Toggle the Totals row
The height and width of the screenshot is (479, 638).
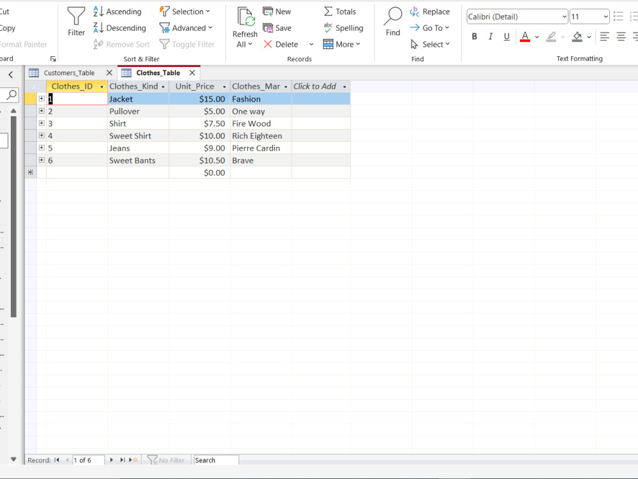(x=340, y=11)
